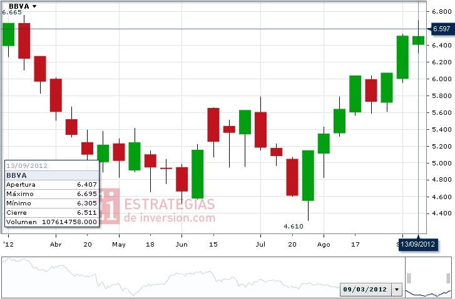Click the 6.200 price axis label
This screenshot has width=455, height=299.
(x=442, y=62)
